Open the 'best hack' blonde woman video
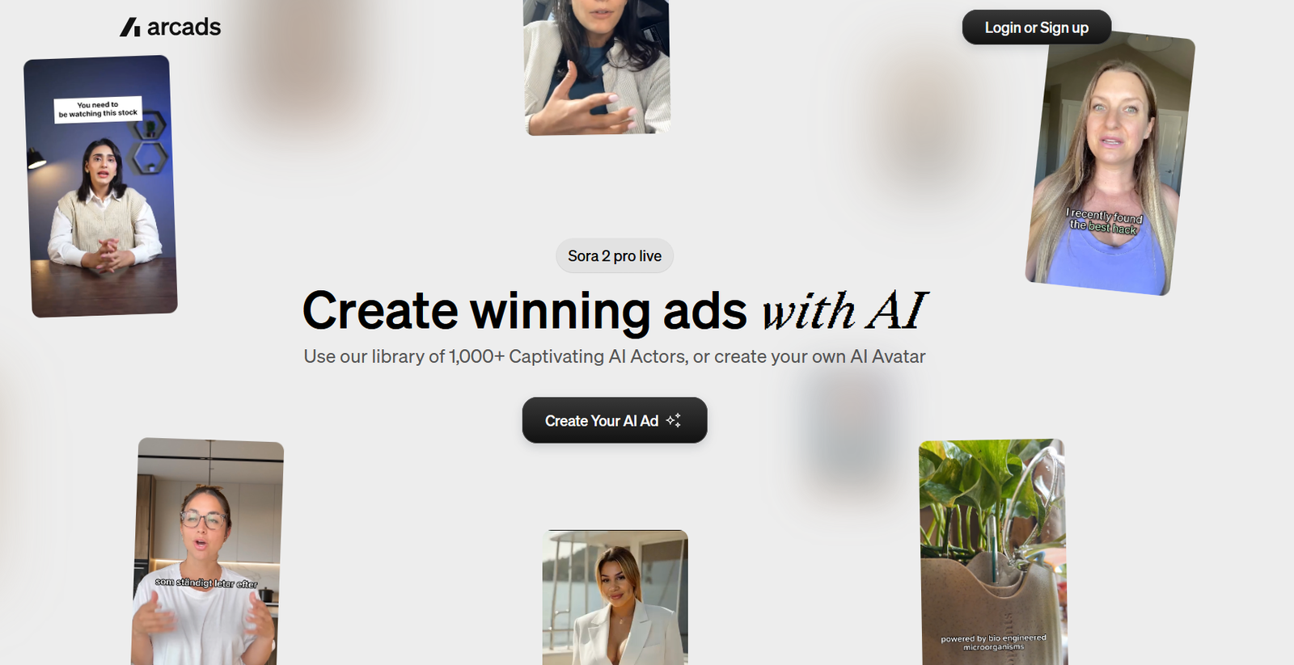Screen dimensions: 1294x665 coord(1110,163)
